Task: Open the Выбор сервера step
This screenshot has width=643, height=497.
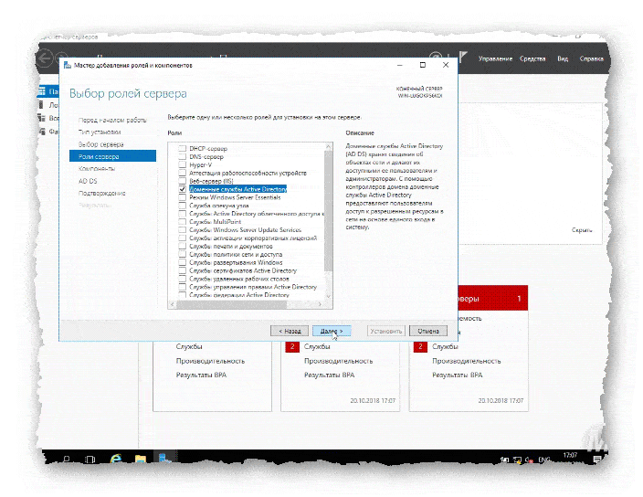Action: (x=100, y=144)
